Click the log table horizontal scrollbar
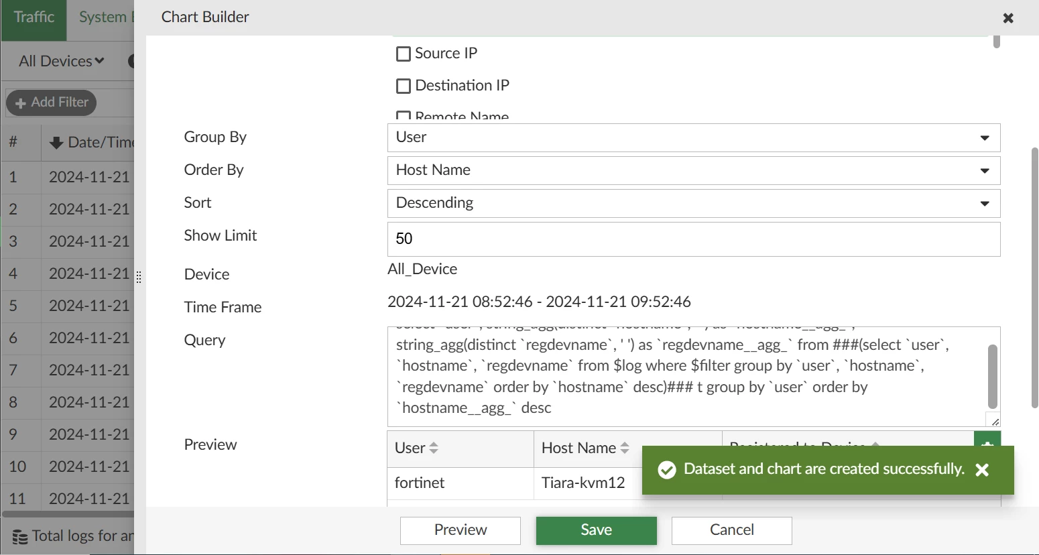 pos(68,515)
